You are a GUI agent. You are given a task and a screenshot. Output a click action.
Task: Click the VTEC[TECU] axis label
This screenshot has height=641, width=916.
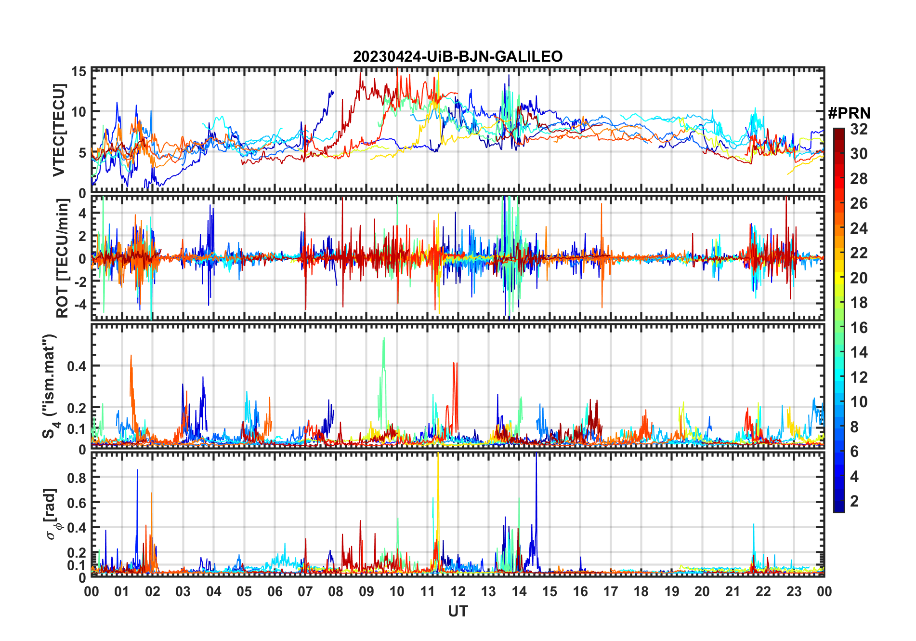coord(59,130)
